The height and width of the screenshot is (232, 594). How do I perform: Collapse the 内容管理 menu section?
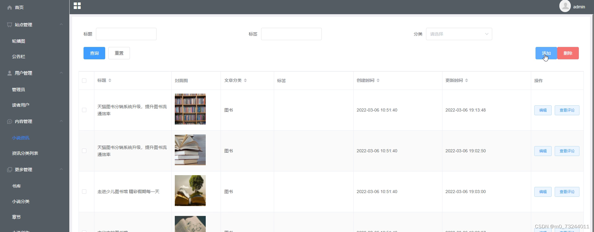(61, 121)
